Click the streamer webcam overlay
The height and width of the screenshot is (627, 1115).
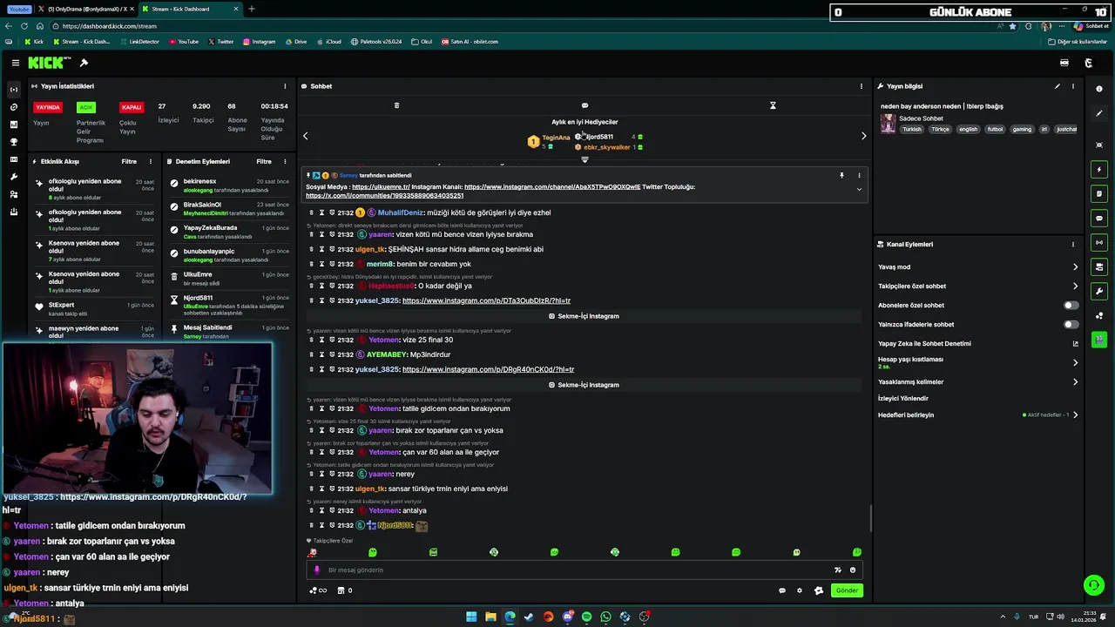pos(137,419)
